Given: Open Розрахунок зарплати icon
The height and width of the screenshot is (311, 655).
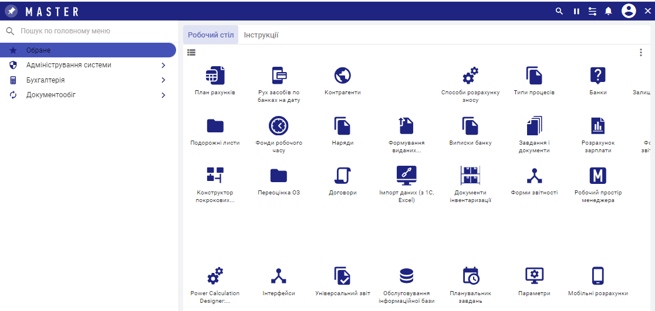Looking at the screenshot, I should 597,126.
